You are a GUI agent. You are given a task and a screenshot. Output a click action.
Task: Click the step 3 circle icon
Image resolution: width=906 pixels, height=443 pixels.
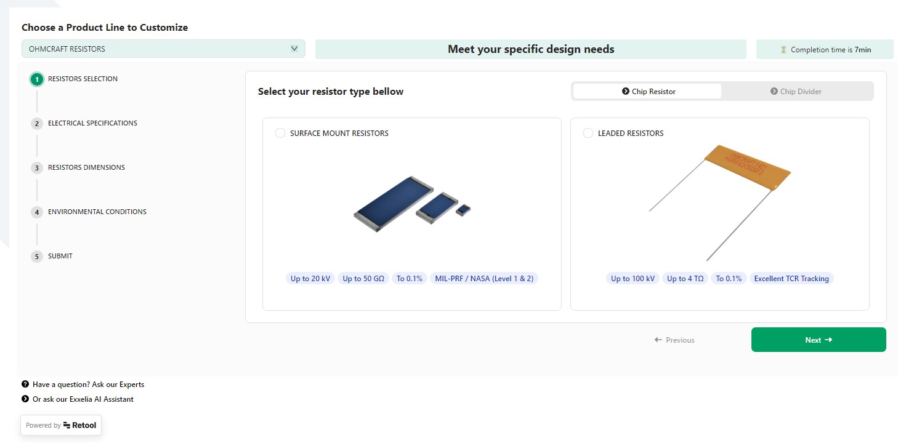click(37, 168)
